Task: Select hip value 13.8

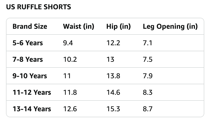Action: point(113,76)
